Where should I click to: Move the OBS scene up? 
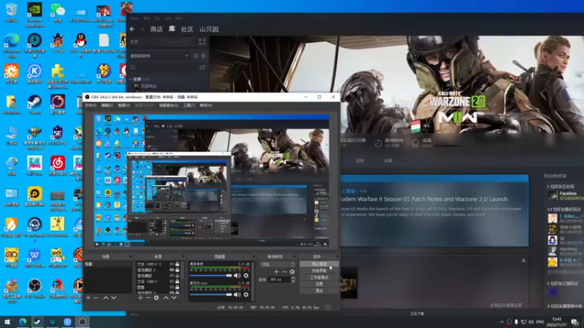tap(106, 298)
